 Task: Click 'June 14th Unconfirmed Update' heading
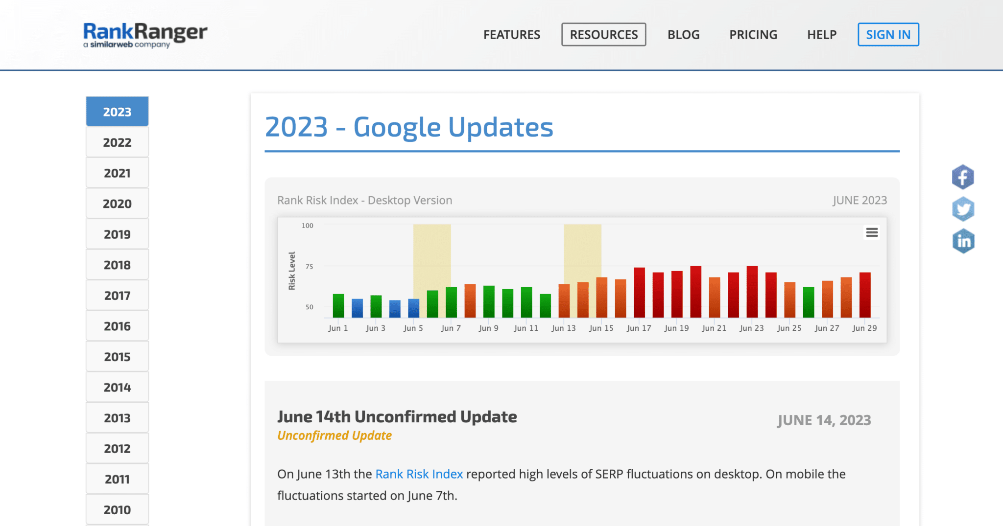tap(397, 416)
